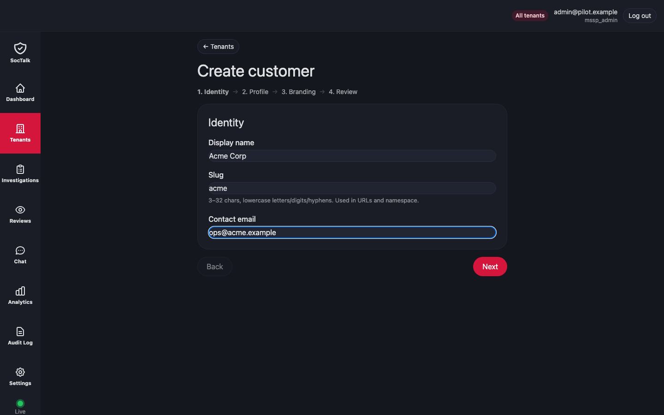This screenshot has width=664, height=415.
Task: Click the slug hint text about URLs
Action: [x=314, y=201]
